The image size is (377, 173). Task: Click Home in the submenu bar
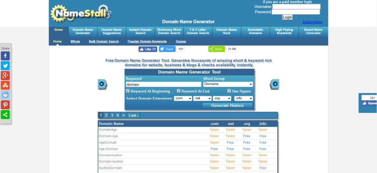[57, 41]
